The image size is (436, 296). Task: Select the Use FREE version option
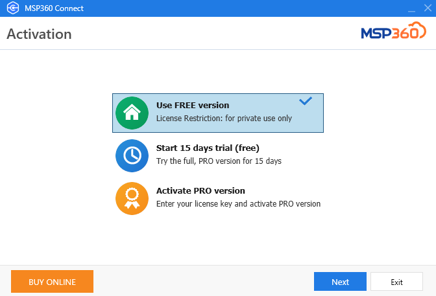(218, 113)
